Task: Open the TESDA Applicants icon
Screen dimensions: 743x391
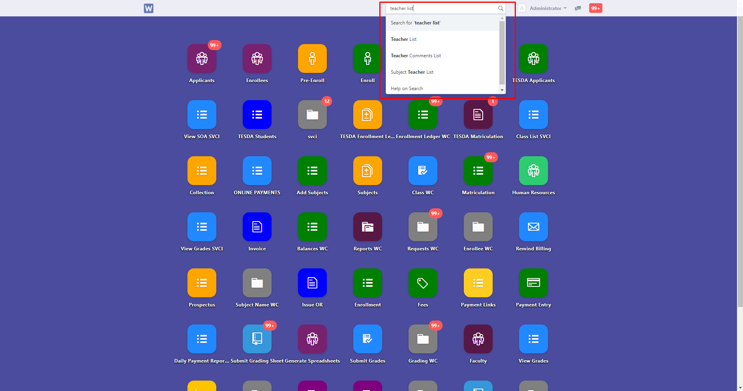Action: [x=534, y=58]
